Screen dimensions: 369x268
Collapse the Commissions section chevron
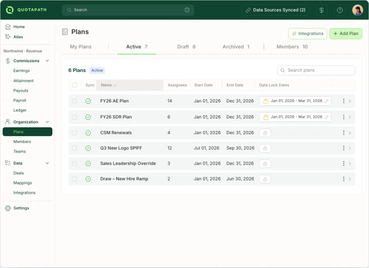point(47,61)
